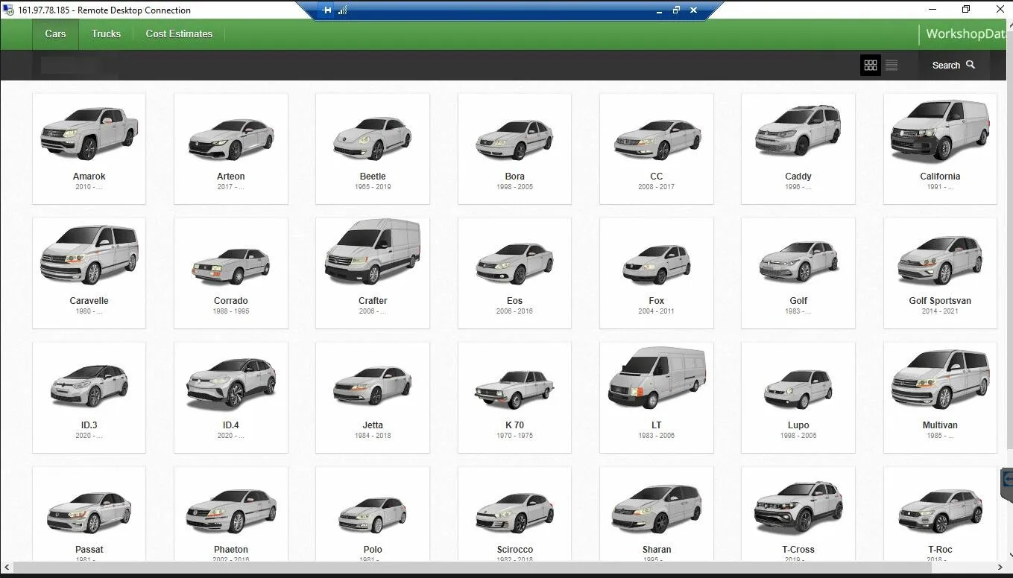Viewport: 1013px width, 578px height.
Task: Open the Phaeton model card
Action: [231, 514]
